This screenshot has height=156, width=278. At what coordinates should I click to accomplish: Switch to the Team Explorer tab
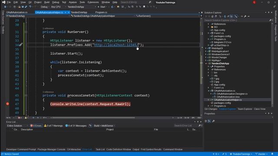point(245,109)
